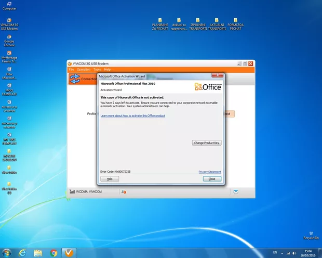Open the Privacy Statement link

[x=210, y=172]
